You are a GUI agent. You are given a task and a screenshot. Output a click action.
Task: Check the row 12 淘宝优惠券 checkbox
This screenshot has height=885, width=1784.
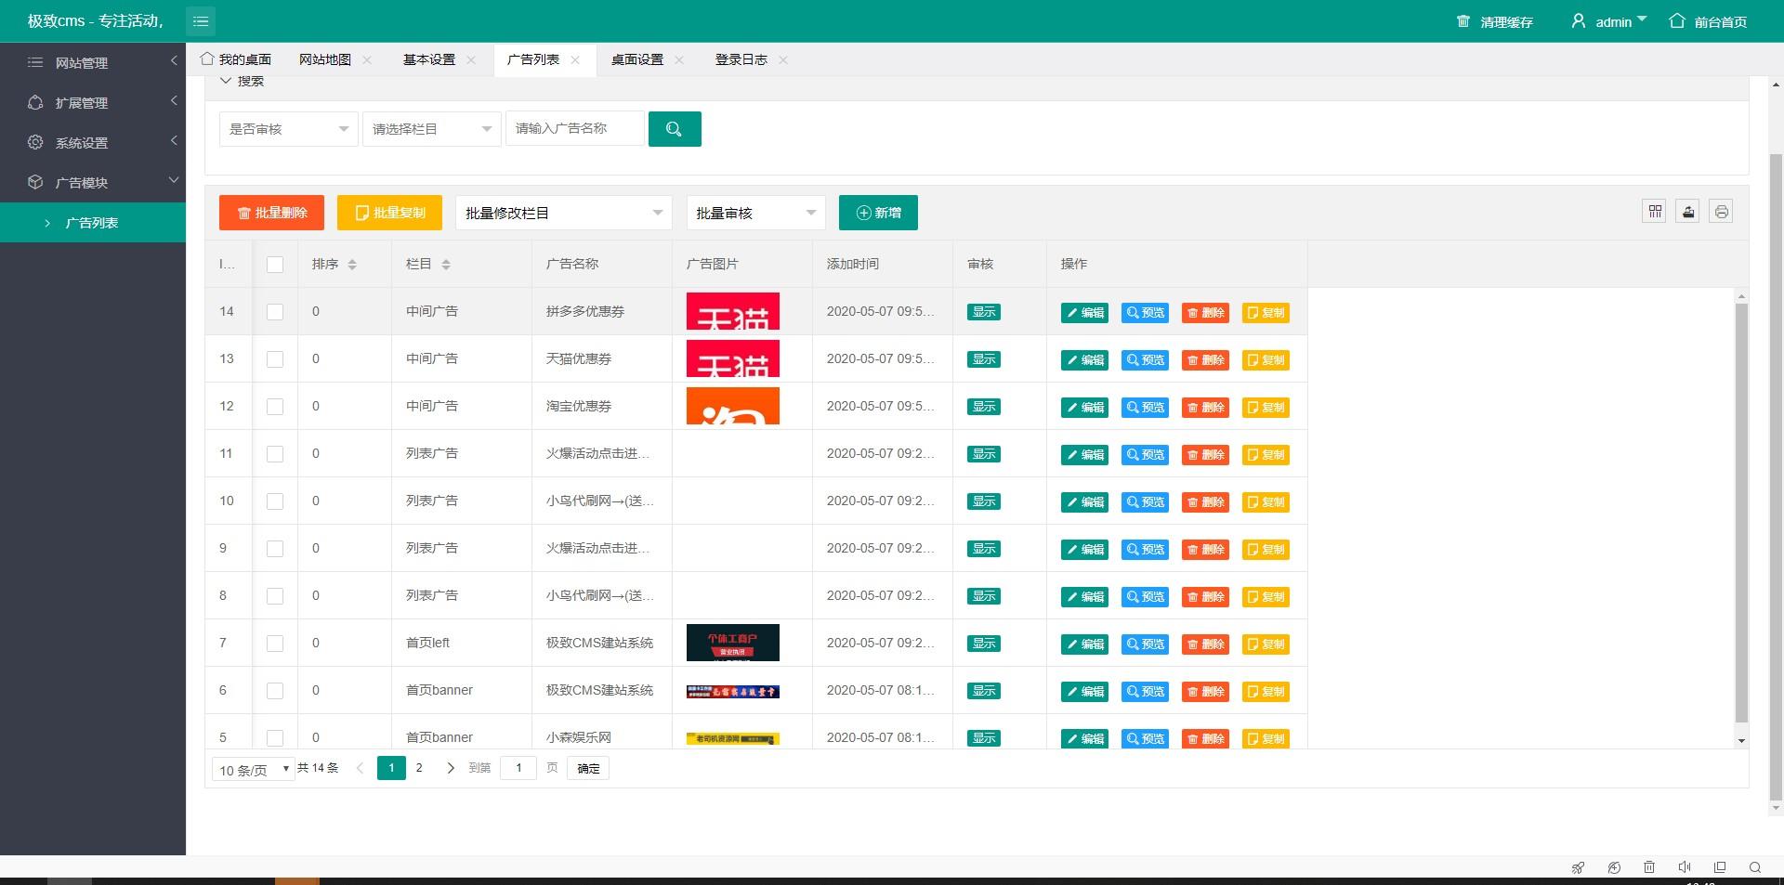coord(275,407)
